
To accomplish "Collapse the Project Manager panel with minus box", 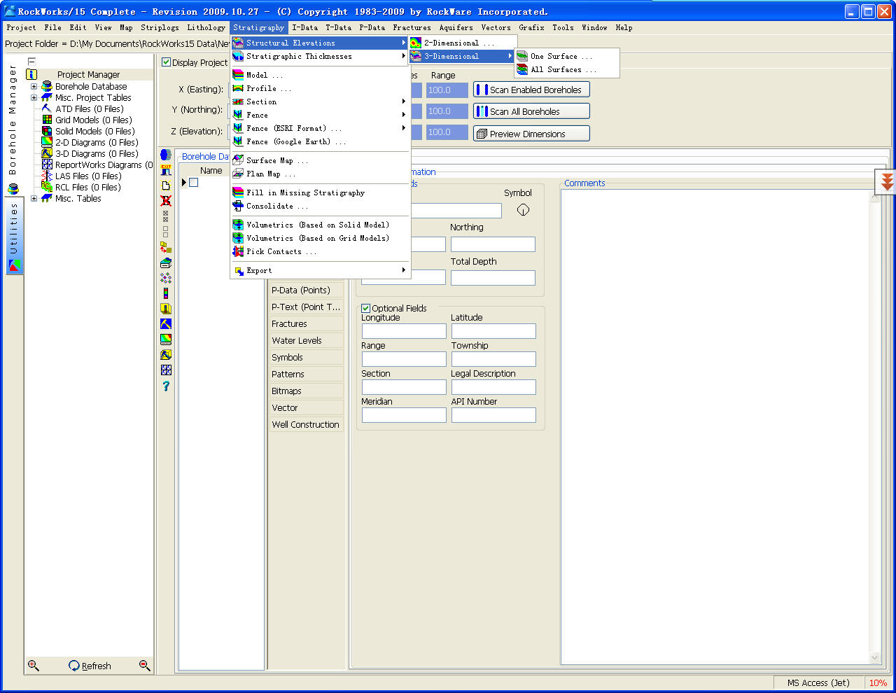I will pos(31,62).
